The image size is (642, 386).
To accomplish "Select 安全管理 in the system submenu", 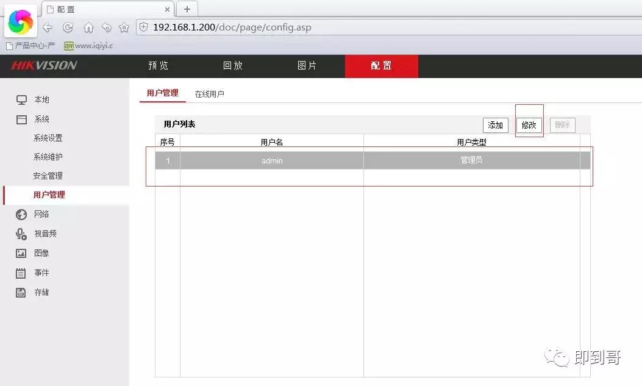I will point(48,176).
